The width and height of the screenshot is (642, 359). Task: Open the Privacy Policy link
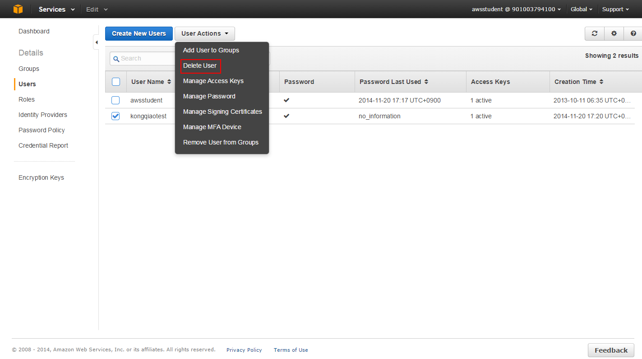[x=244, y=350]
